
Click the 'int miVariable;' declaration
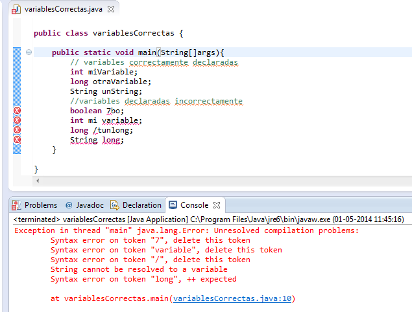point(104,72)
